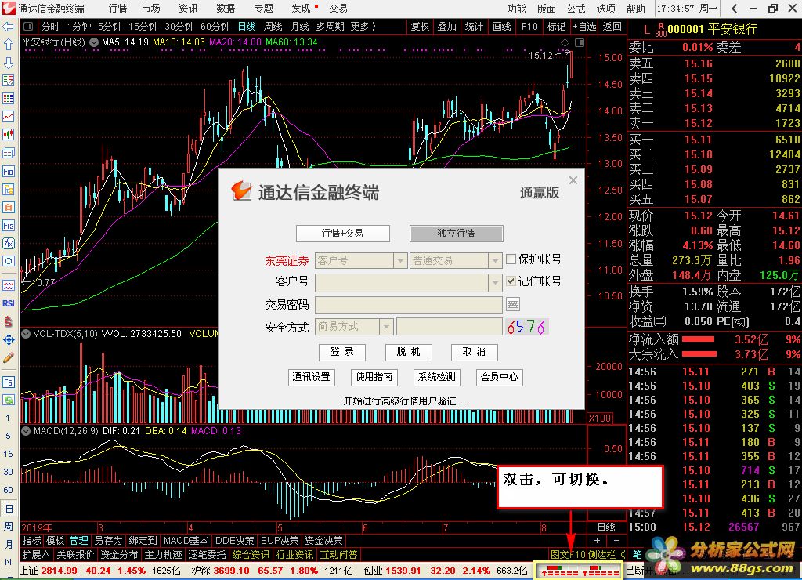
Task: Select the RSI indicator icon in the sidebar
Action: click(x=8, y=303)
